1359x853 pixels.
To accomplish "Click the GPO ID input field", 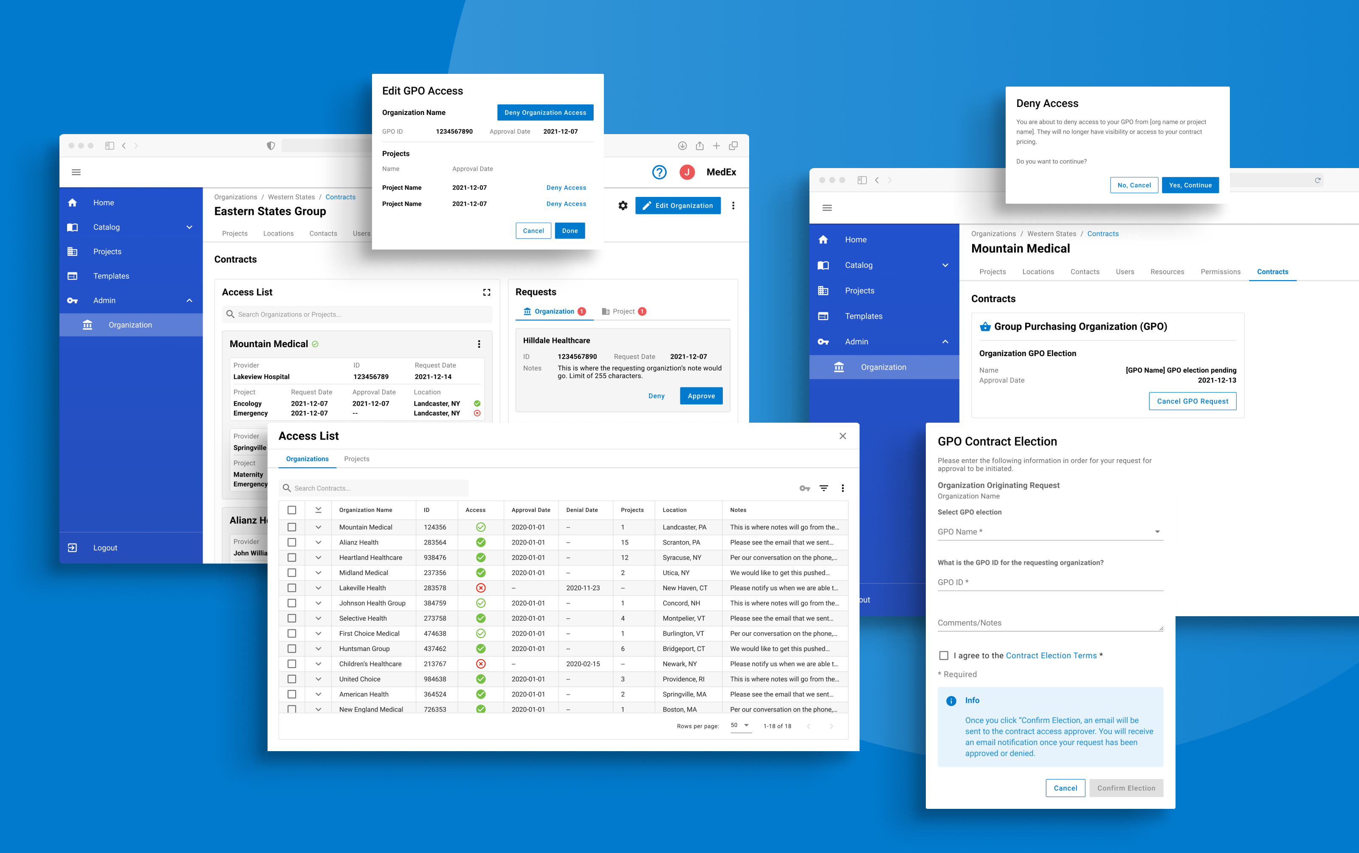I will 1050,582.
